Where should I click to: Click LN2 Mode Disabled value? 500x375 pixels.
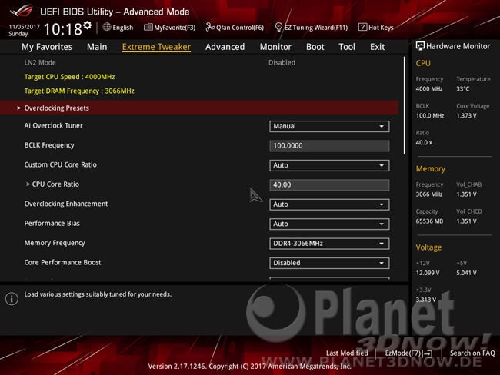pos(282,63)
